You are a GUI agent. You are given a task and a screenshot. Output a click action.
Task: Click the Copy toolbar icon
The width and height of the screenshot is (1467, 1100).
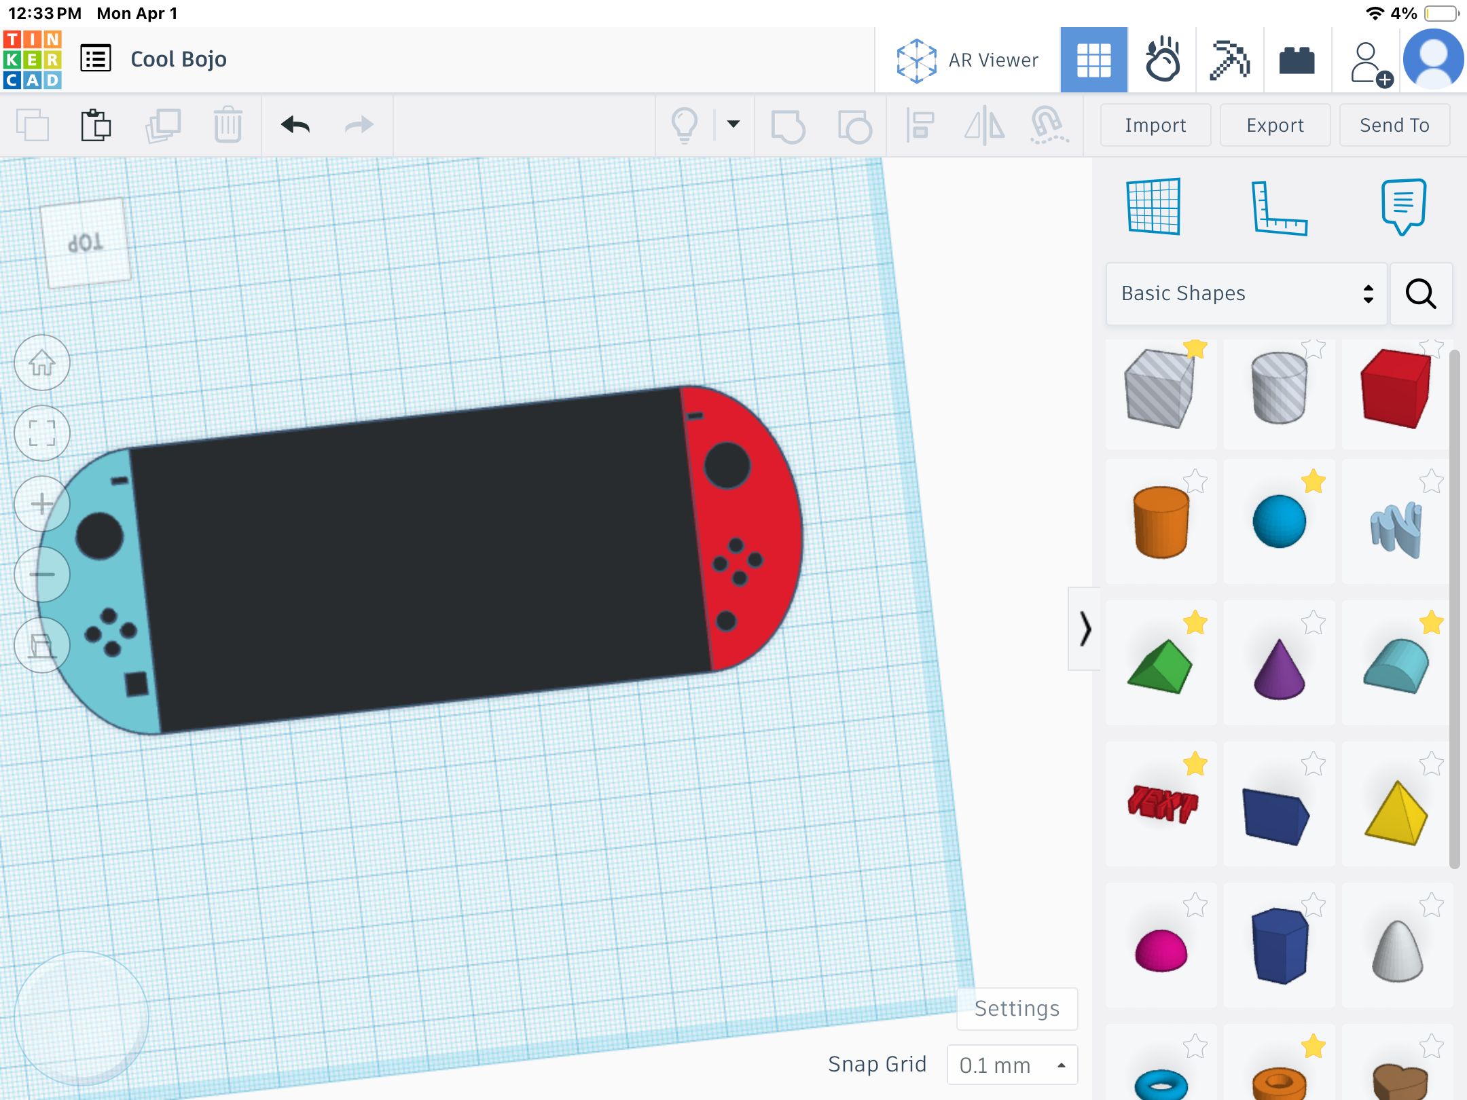point(33,126)
